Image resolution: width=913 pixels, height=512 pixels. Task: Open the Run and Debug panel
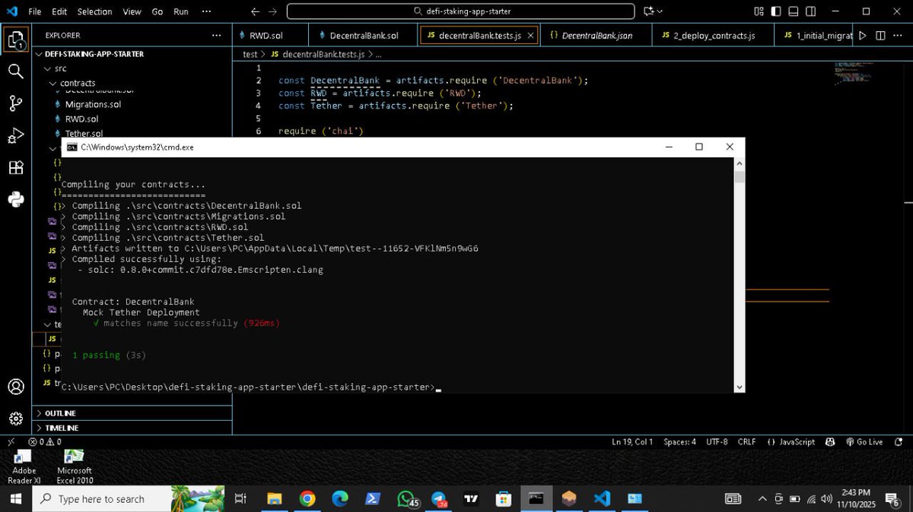16,137
